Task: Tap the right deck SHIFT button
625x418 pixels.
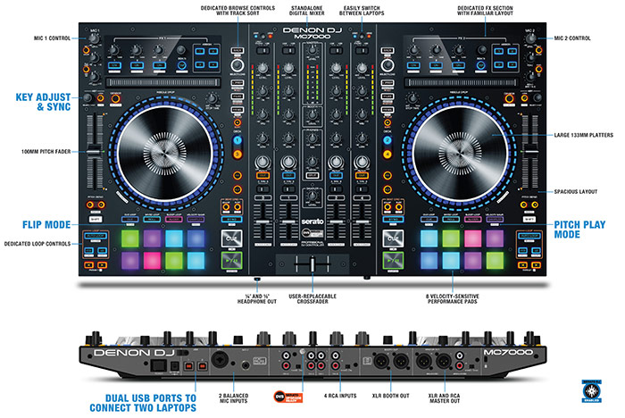Action: [530, 218]
